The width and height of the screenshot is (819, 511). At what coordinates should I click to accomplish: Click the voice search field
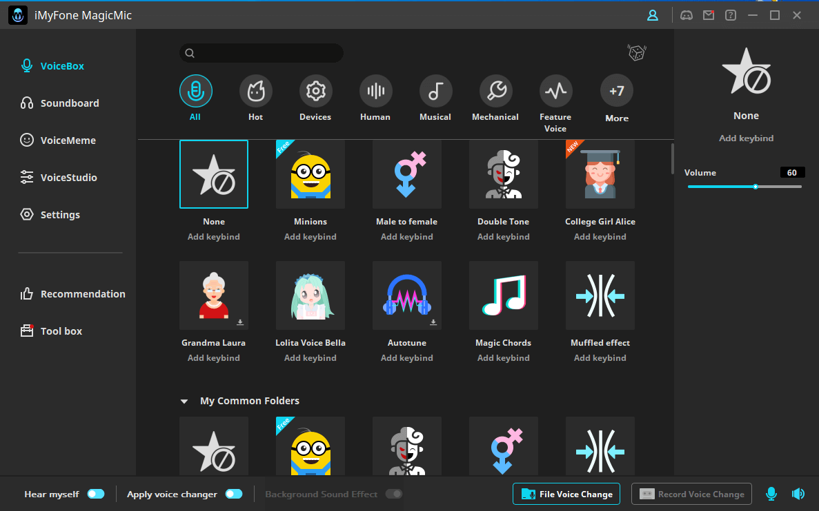pos(262,52)
